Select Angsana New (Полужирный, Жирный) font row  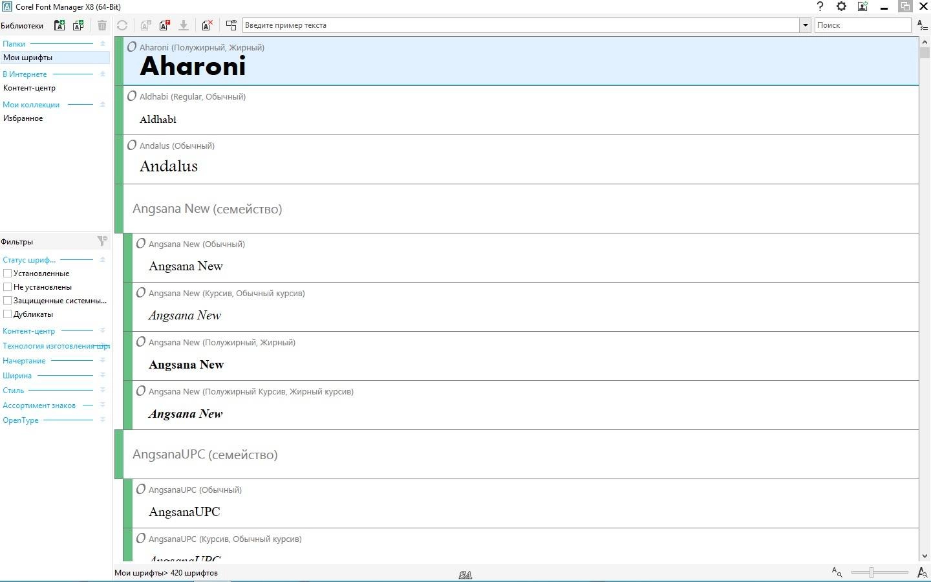(x=521, y=356)
